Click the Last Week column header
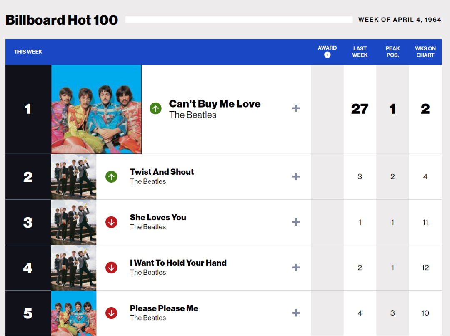This screenshot has width=450, height=336. click(360, 52)
